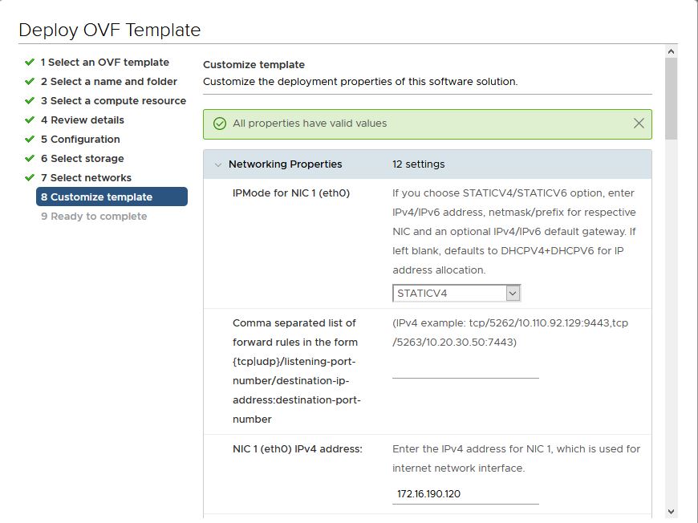The width and height of the screenshot is (698, 523).
Task: Click the IPMode dropdown arrow button
Action: coord(513,293)
